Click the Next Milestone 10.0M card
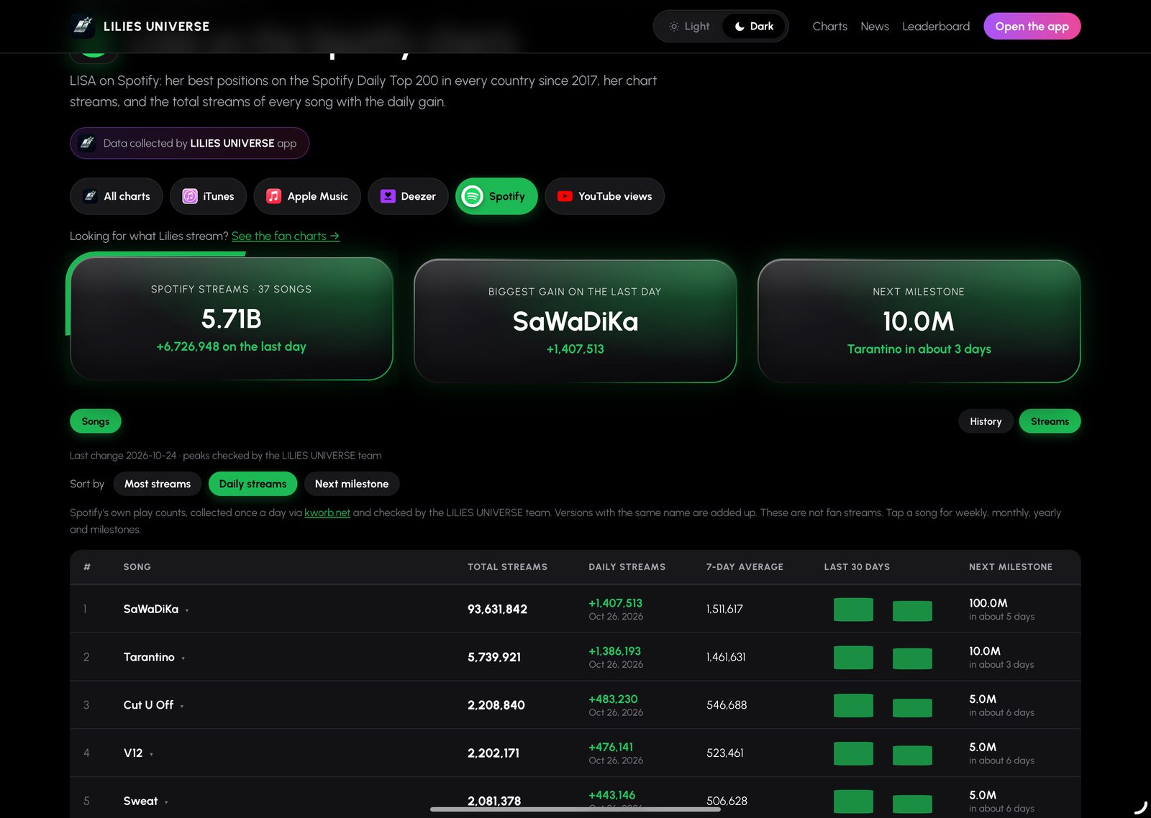The image size is (1151, 818). pyautogui.click(x=919, y=321)
